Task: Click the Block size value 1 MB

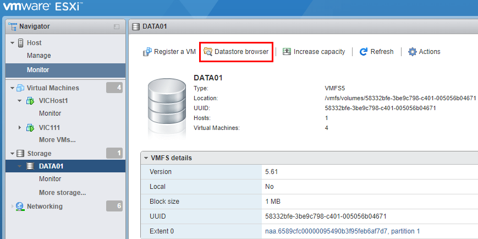Action: [273, 202]
